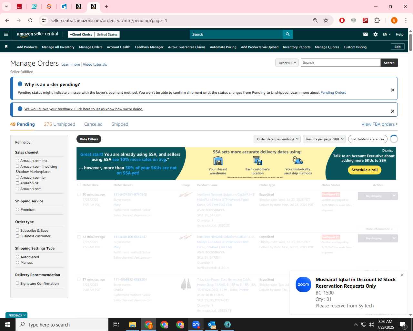The image size is (413, 331).
Task: Reload the page with browser refresh icon
Action: click(30, 20)
